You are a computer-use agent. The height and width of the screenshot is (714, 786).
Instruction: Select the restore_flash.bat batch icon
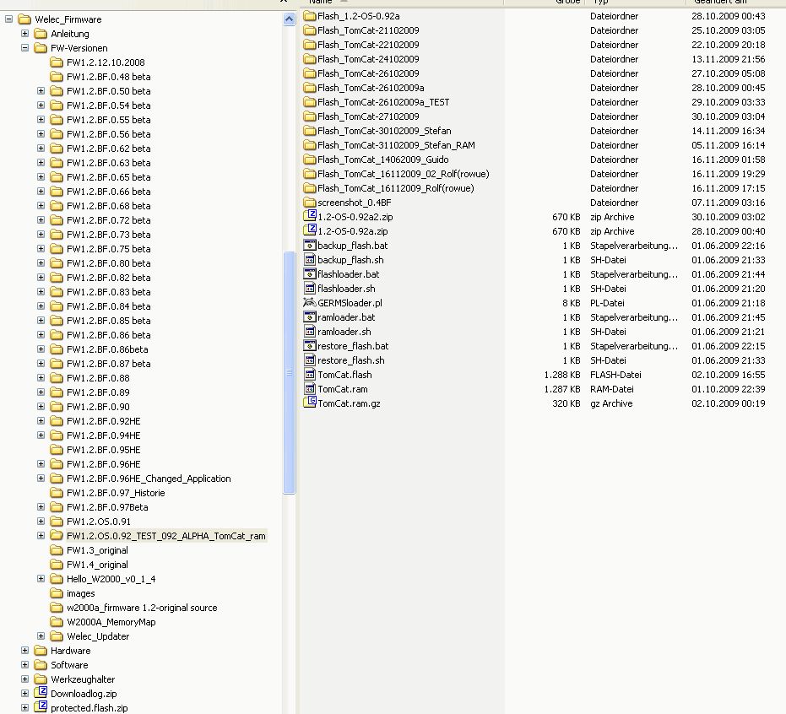point(310,346)
